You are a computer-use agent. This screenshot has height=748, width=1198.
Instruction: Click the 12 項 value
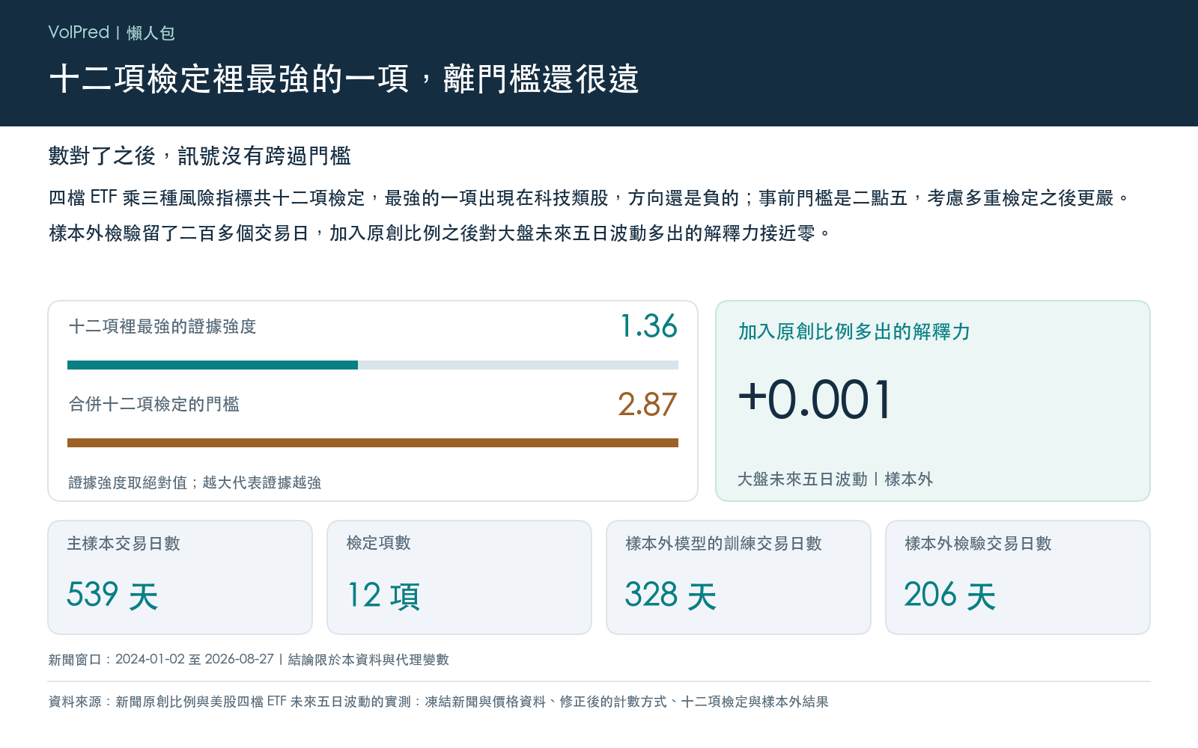click(x=383, y=595)
